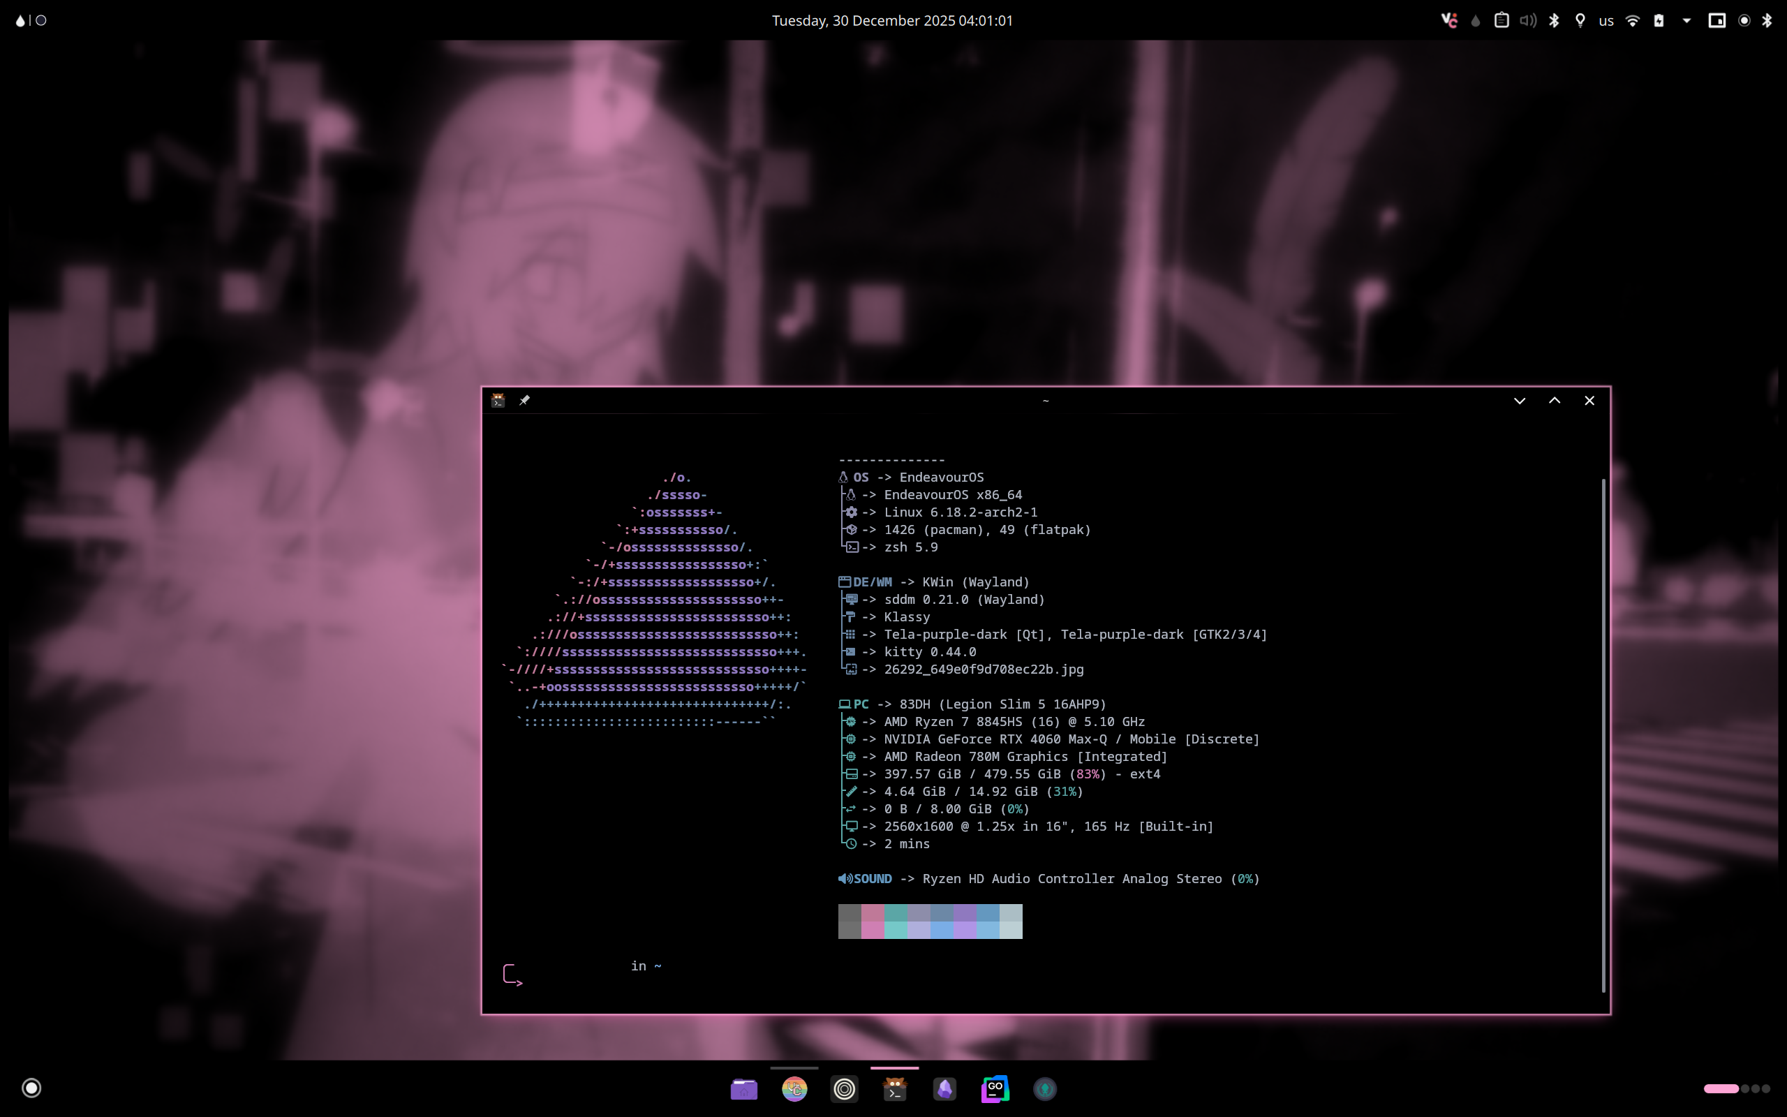The image size is (1787, 1117).
Task: Open the Wi-Fi network tray icon
Action: pos(1633,21)
